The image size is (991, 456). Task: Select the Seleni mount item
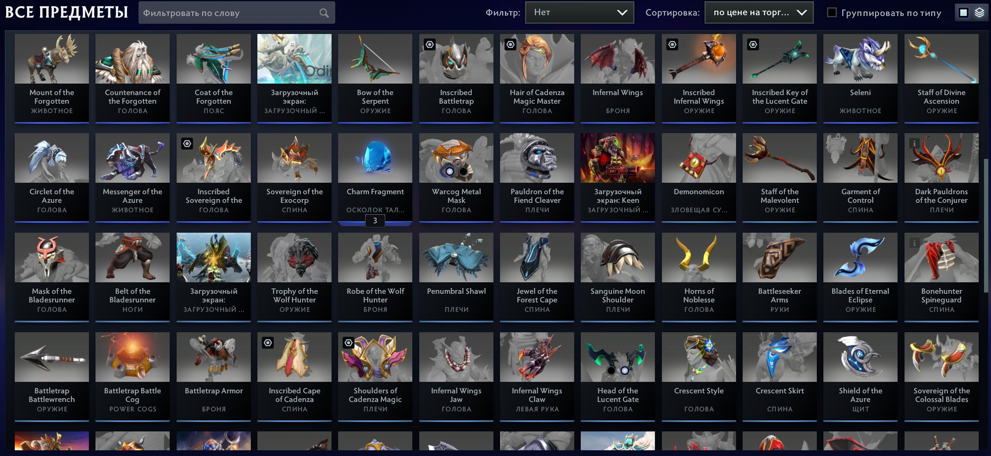pyautogui.click(x=860, y=78)
